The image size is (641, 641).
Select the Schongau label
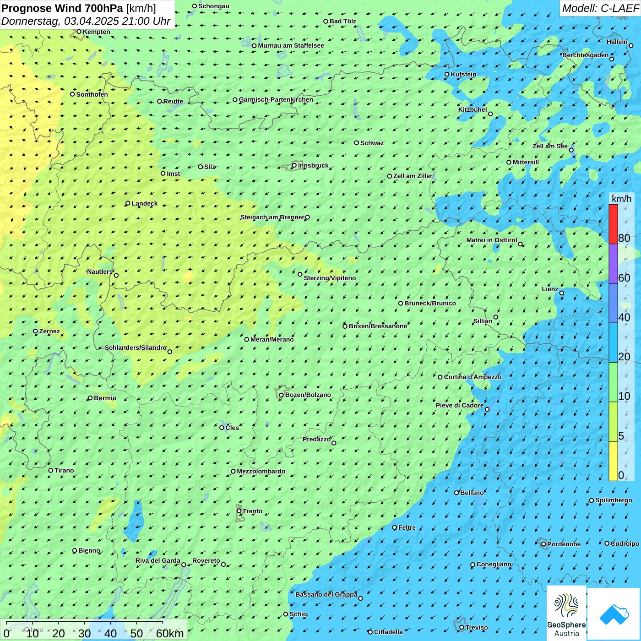click(x=214, y=6)
